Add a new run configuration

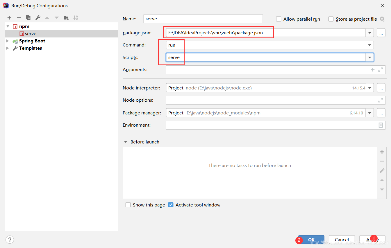(x=9, y=18)
